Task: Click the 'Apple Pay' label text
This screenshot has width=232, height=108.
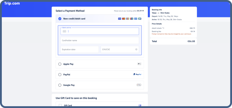Action: tap(68, 64)
